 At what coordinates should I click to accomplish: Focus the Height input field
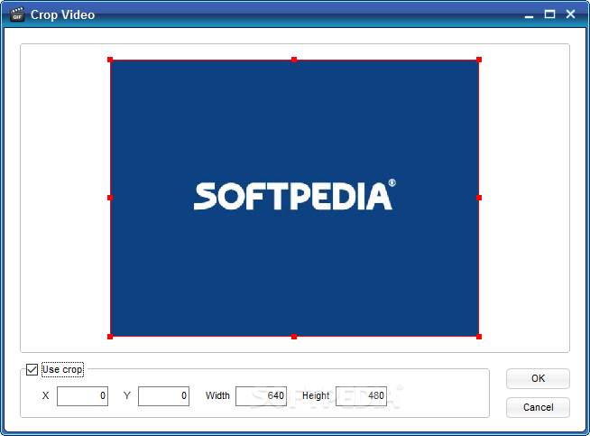(x=361, y=396)
